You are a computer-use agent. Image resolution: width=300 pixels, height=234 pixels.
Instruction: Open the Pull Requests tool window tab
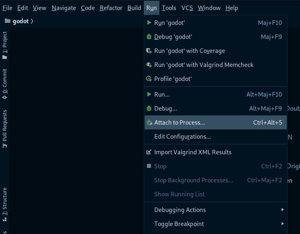click(x=5, y=129)
